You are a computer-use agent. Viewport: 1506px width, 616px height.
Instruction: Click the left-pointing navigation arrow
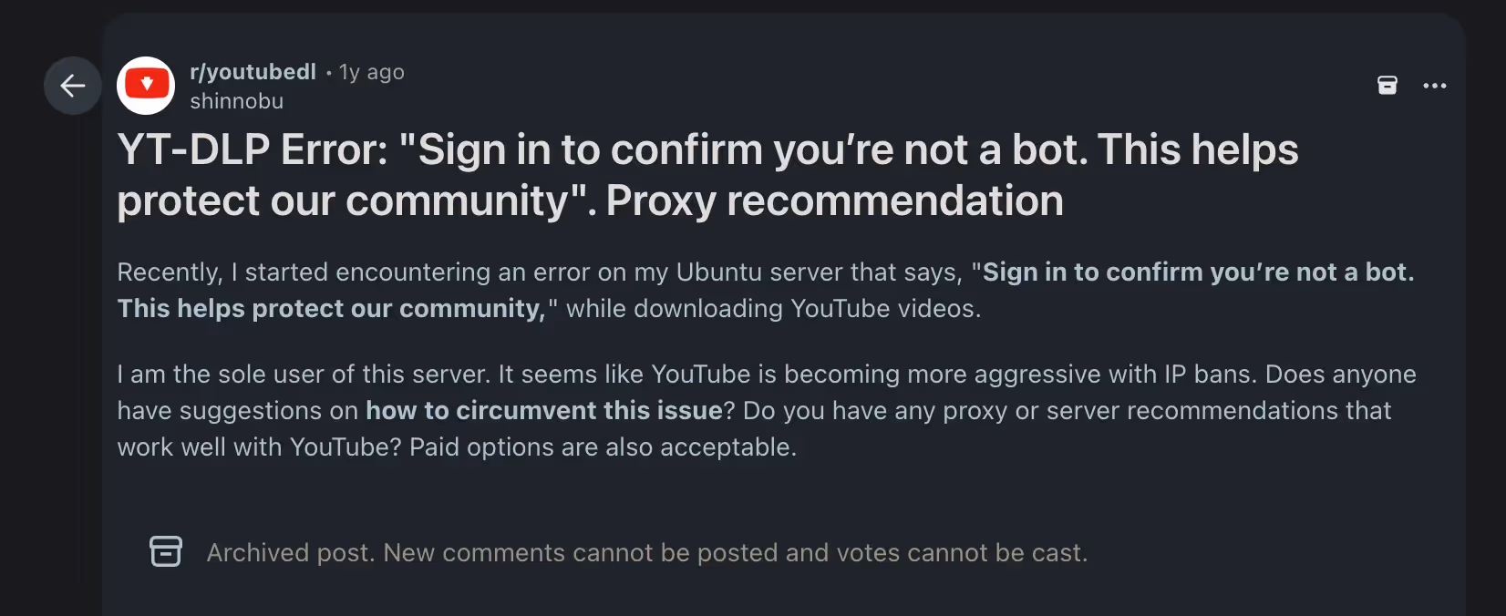(x=72, y=85)
